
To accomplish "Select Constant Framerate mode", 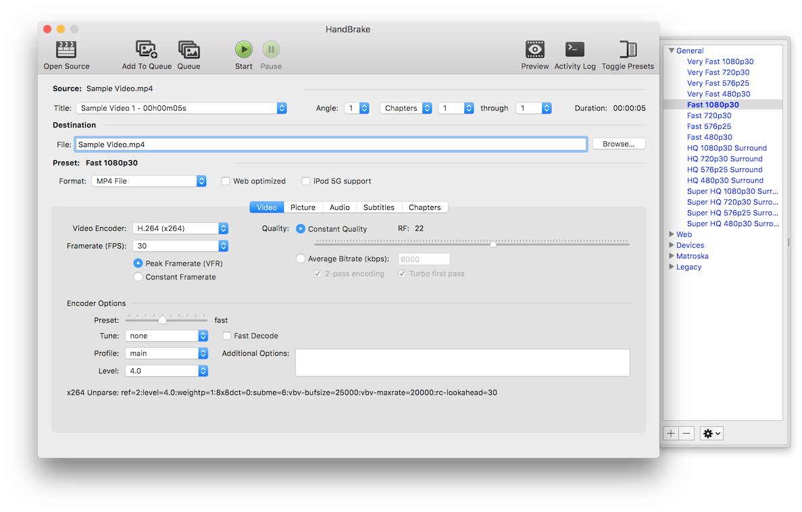I will coord(137,277).
